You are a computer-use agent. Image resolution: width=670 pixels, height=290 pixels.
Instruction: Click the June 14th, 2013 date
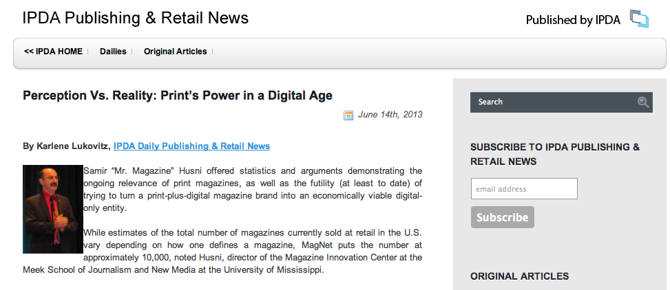pyautogui.click(x=390, y=115)
